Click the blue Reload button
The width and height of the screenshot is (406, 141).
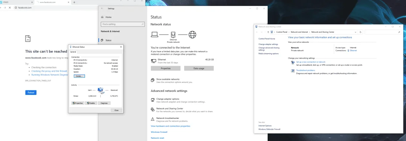(x=31, y=93)
